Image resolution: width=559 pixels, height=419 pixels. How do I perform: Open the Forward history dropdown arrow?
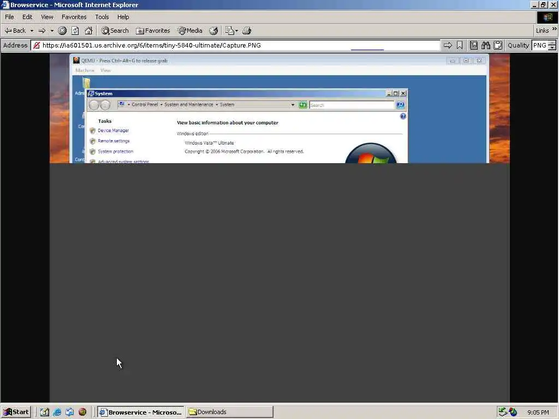click(x=52, y=31)
